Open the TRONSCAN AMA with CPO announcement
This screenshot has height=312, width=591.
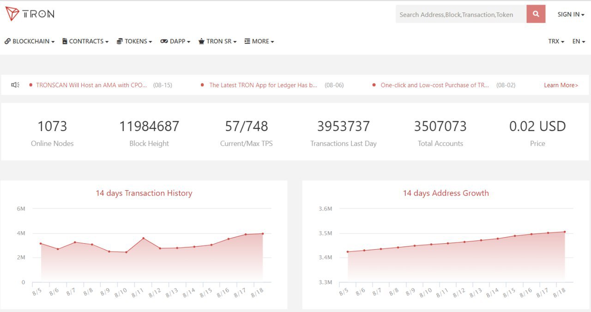click(x=91, y=85)
